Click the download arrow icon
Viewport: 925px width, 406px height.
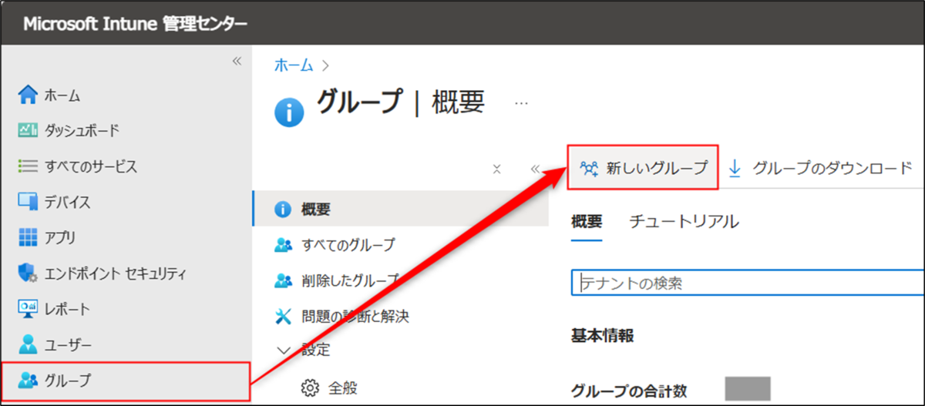pos(735,168)
